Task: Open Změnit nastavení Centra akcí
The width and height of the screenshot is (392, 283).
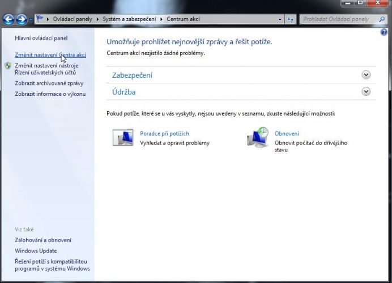Action: coord(50,55)
